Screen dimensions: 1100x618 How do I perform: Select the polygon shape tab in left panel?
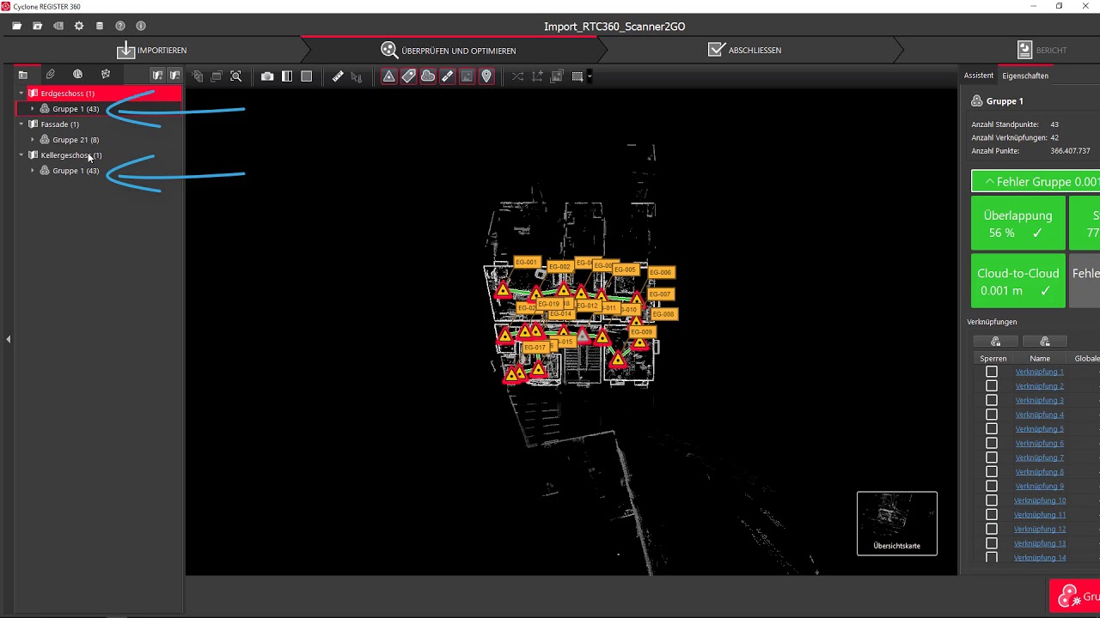click(106, 76)
